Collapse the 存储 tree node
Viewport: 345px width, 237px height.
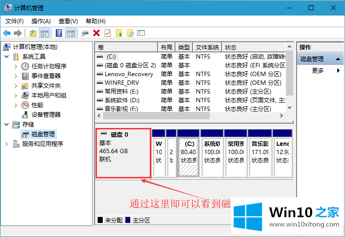7,125
